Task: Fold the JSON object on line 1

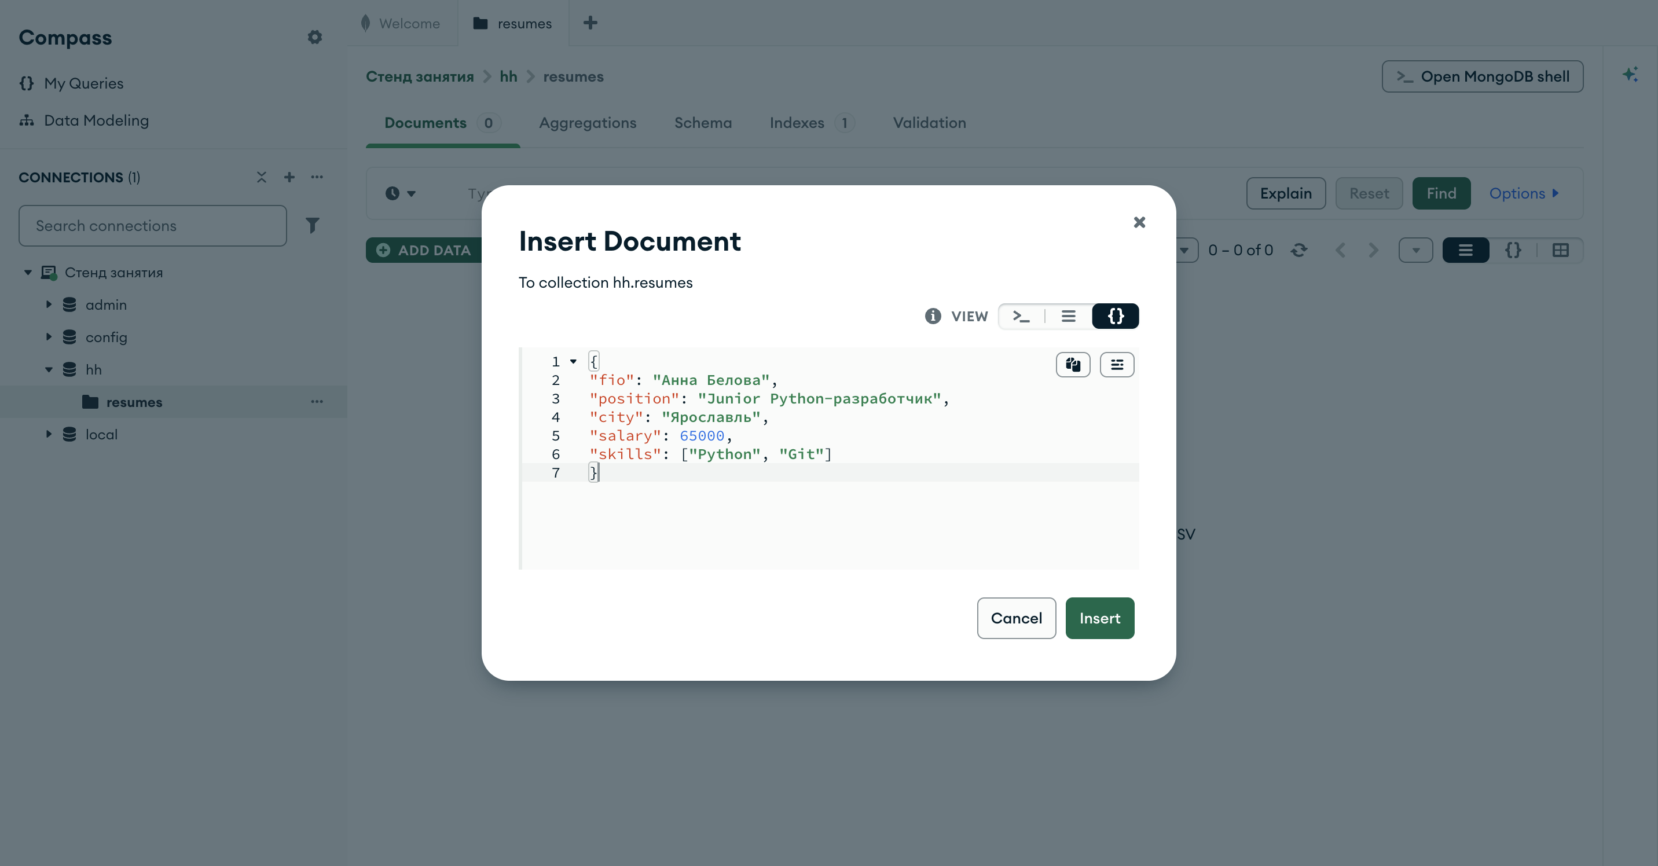Action: point(573,362)
